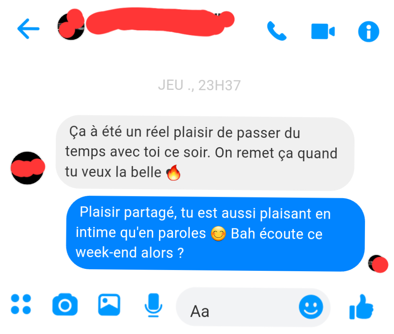Screen dimensions: 394x334
Task: Select the blue message "Plaisir partagé"
Action: (215, 234)
